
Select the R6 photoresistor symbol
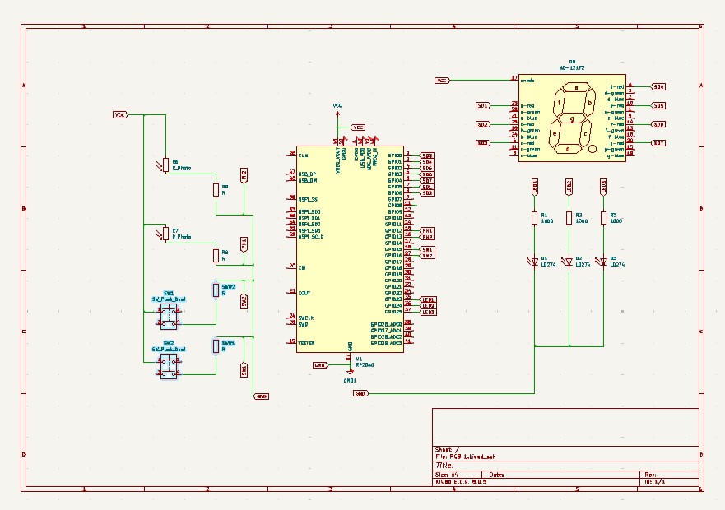click(165, 163)
